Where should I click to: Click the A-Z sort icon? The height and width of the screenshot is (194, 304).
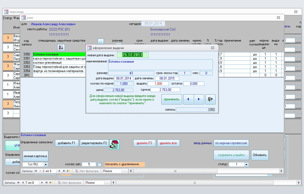click(x=61, y=47)
